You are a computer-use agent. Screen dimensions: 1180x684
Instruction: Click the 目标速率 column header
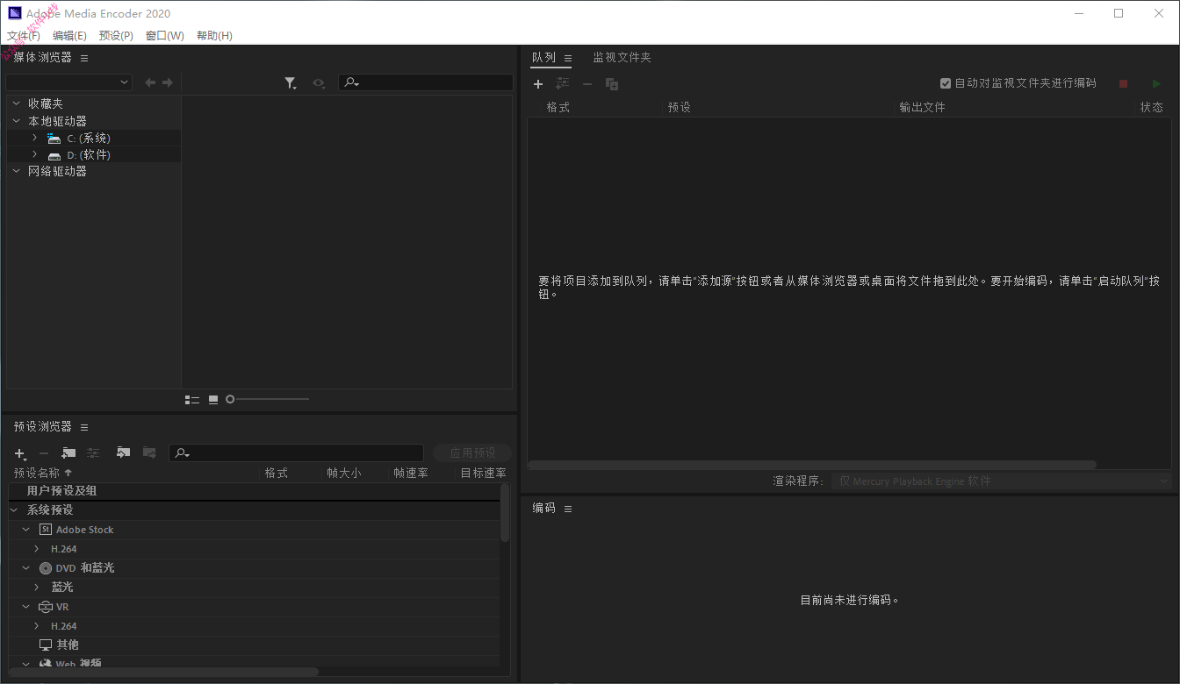484,473
